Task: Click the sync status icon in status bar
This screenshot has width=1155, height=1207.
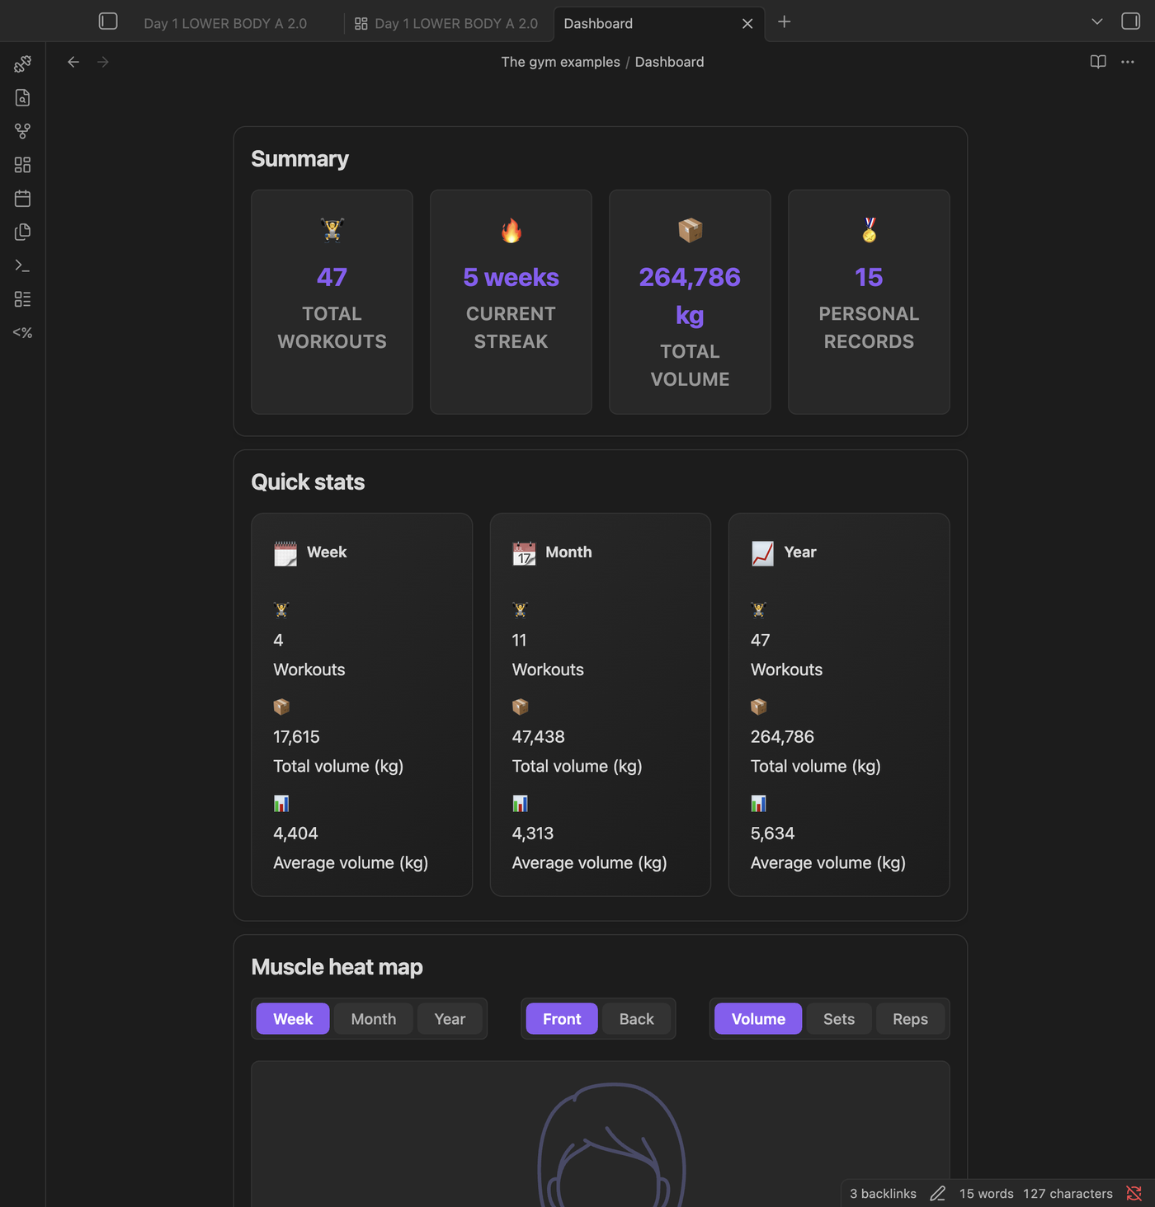Action: coord(1134,1193)
